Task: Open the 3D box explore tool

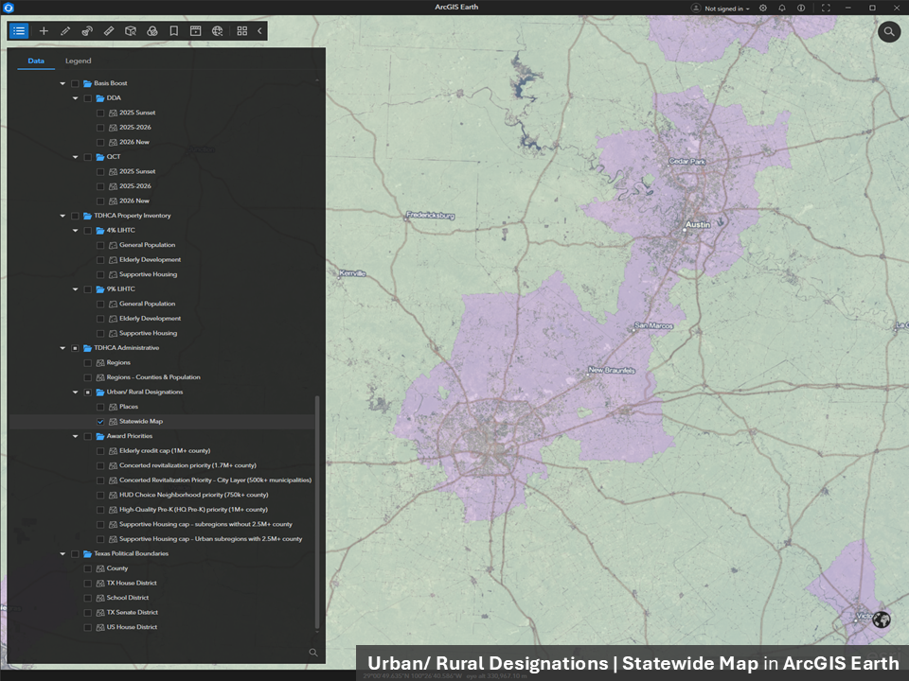Action: (131, 31)
